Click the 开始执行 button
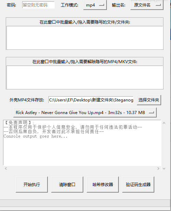Image resolution: width=171 pixels, height=211 pixels. coord(32,184)
